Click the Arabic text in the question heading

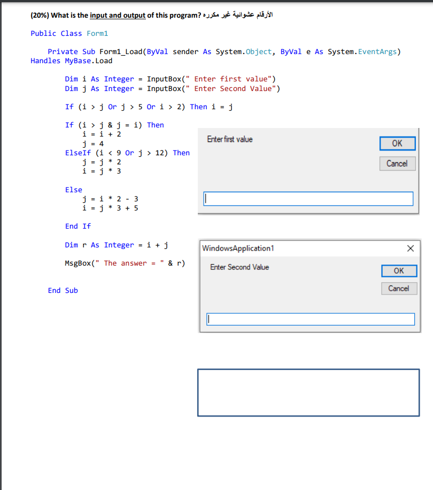[x=235, y=14]
